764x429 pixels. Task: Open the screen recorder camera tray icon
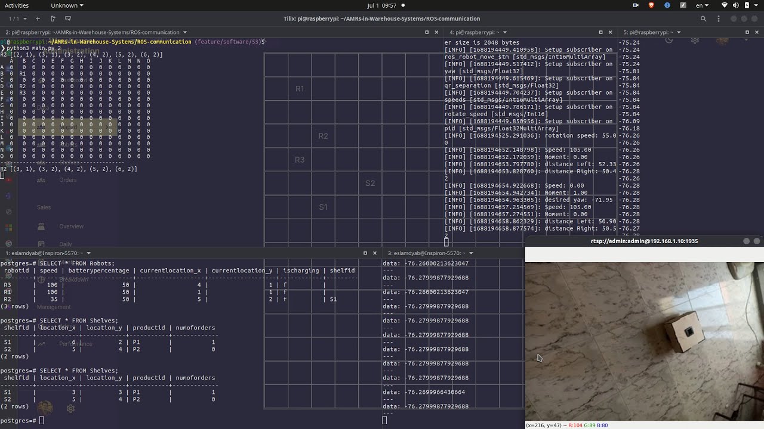click(635, 5)
